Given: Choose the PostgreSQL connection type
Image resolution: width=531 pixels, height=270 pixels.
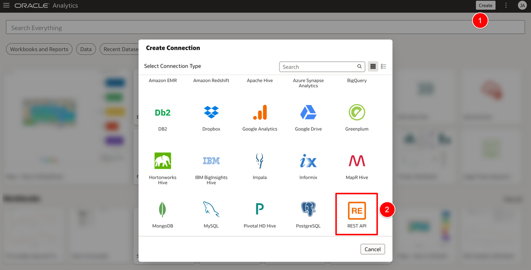Looking at the screenshot, I should (x=308, y=214).
